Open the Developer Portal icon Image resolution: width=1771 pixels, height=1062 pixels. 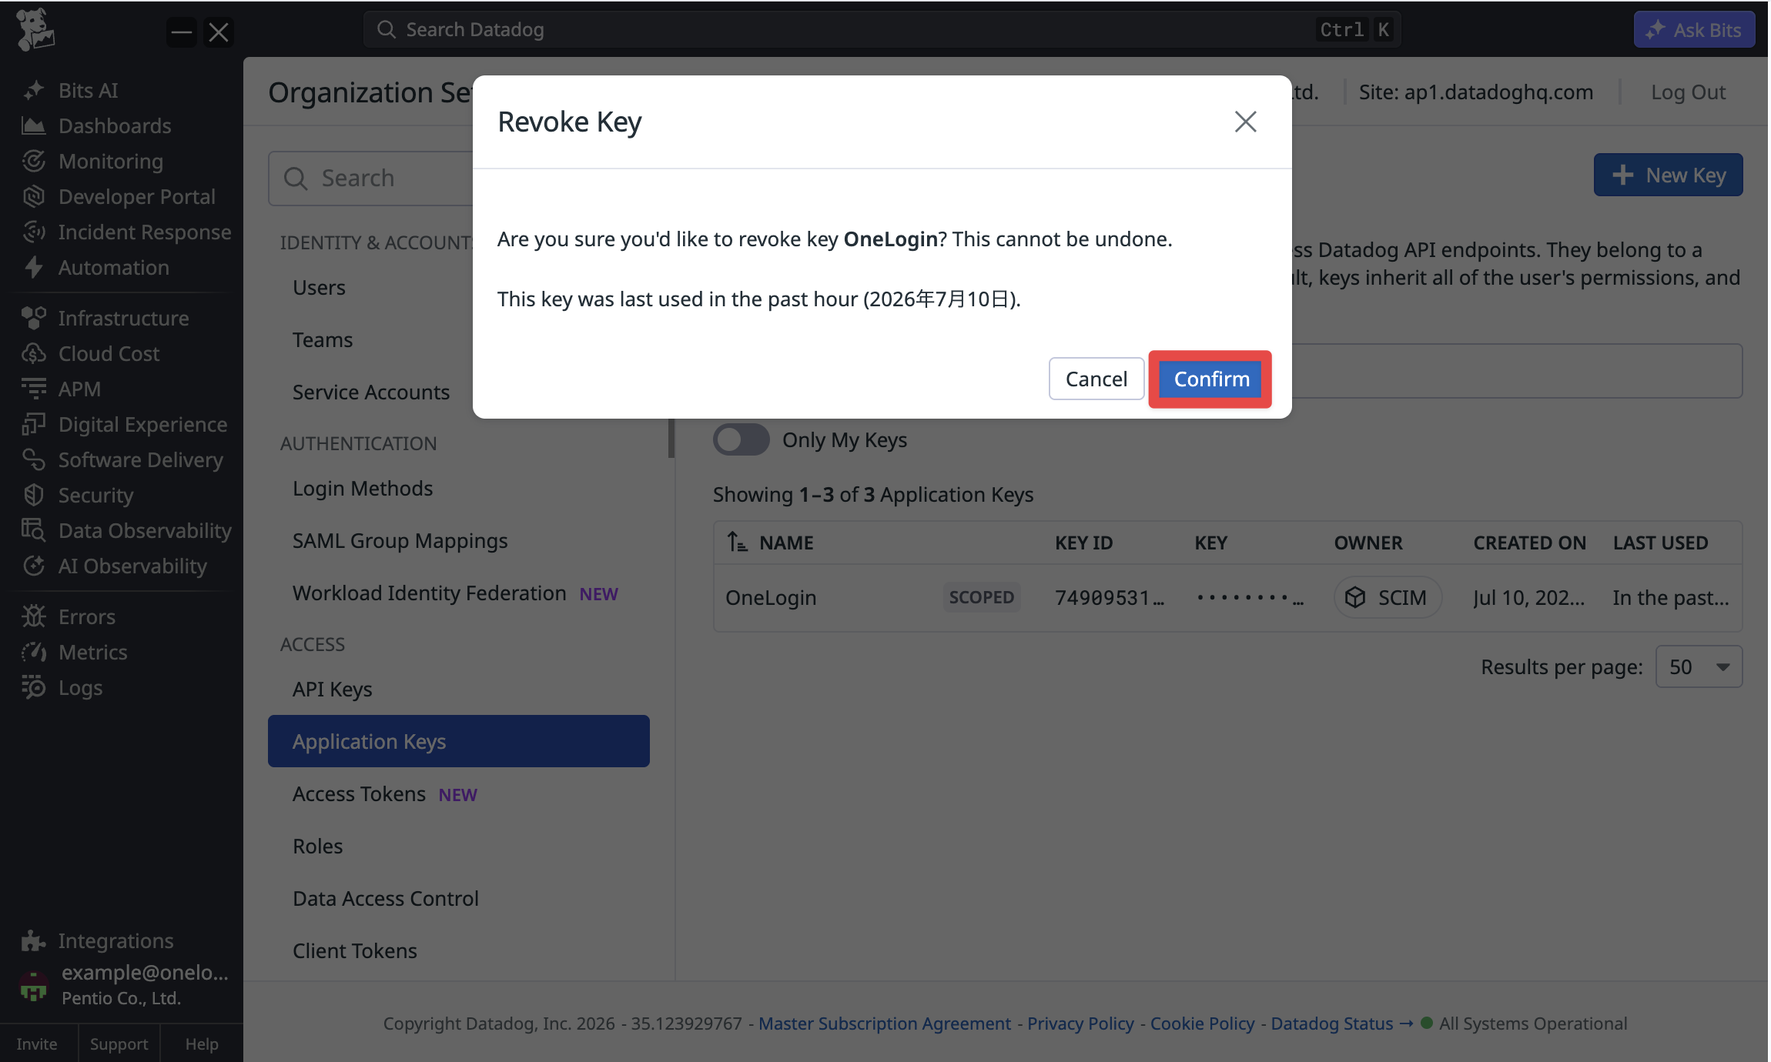coord(33,196)
